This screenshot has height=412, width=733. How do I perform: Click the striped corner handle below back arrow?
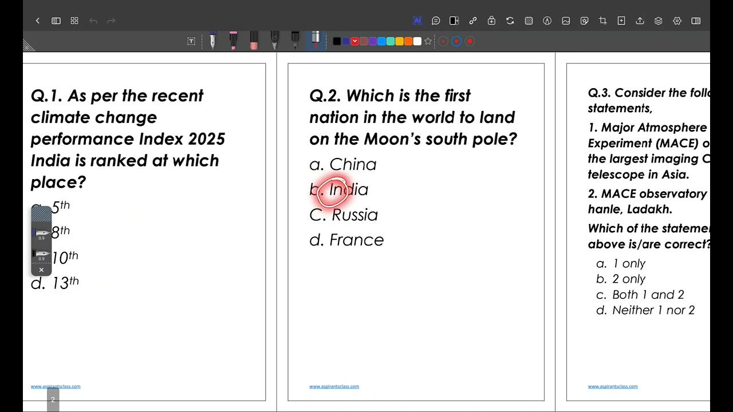[29, 45]
